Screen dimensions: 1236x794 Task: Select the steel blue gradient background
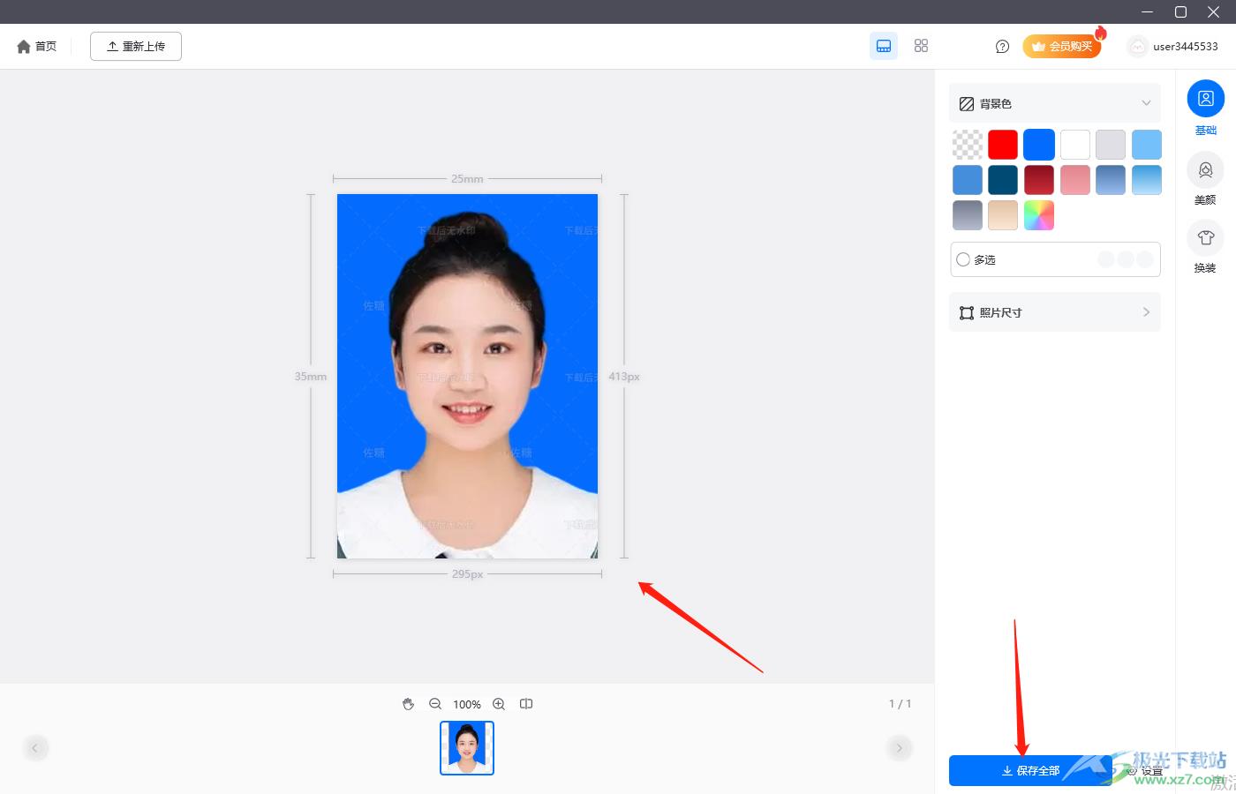click(1111, 180)
